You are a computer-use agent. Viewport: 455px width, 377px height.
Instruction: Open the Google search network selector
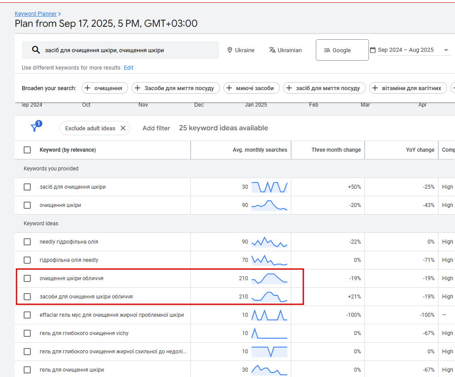342,50
